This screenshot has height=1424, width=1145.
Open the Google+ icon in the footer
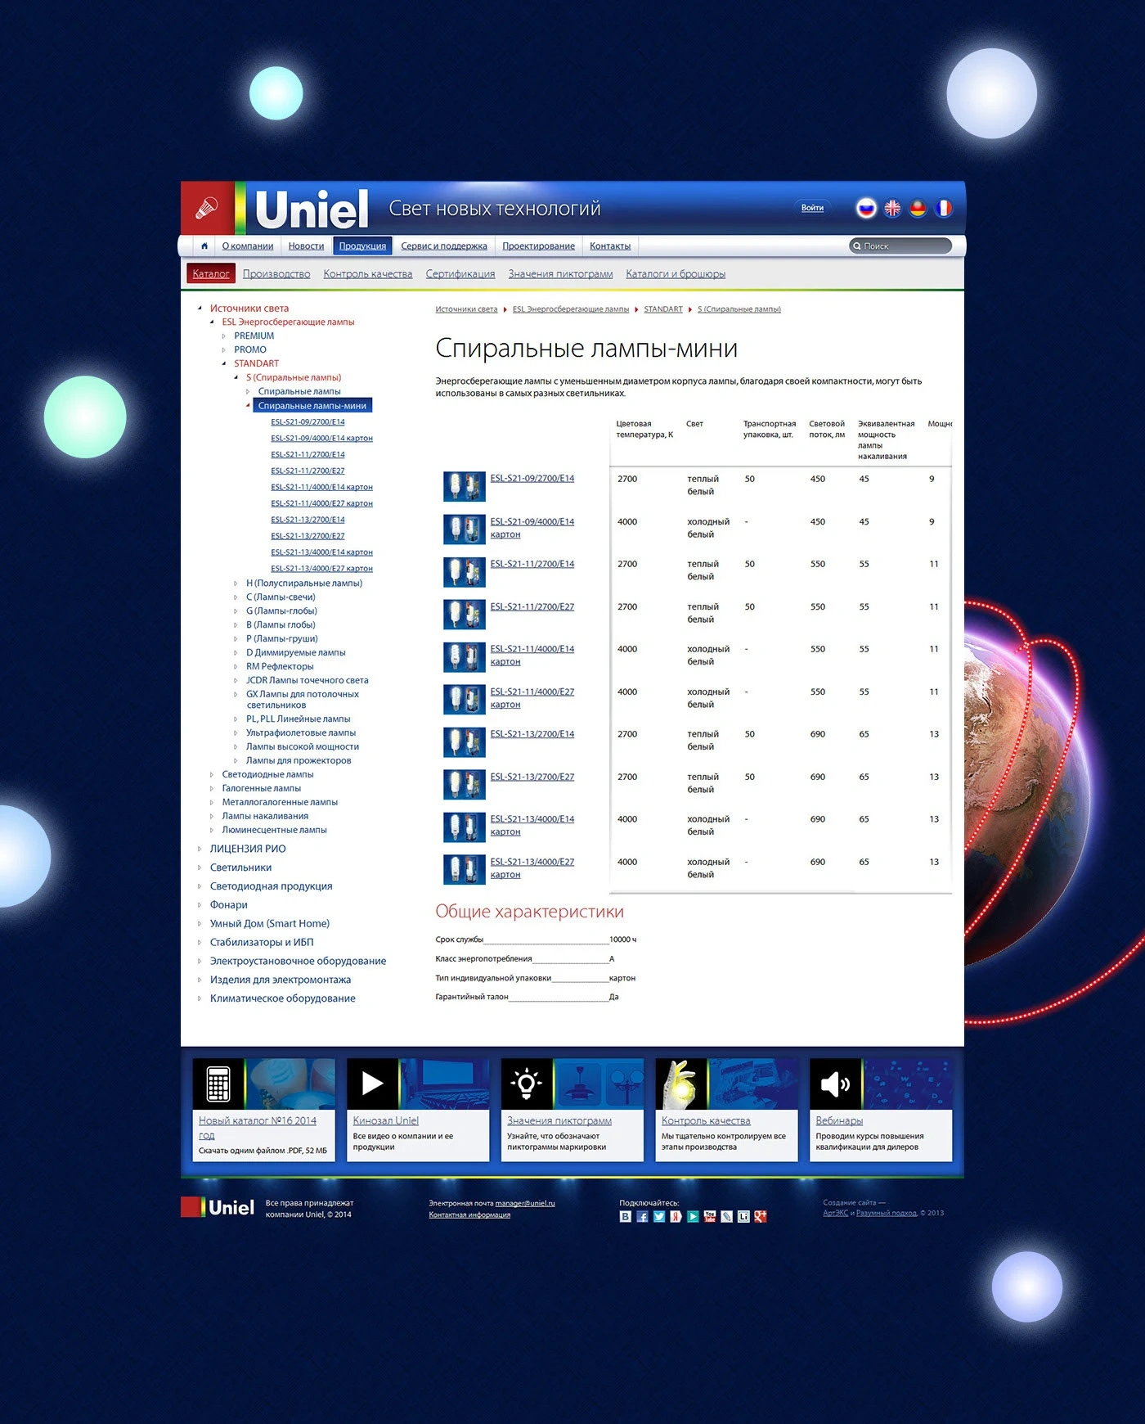(760, 1217)
